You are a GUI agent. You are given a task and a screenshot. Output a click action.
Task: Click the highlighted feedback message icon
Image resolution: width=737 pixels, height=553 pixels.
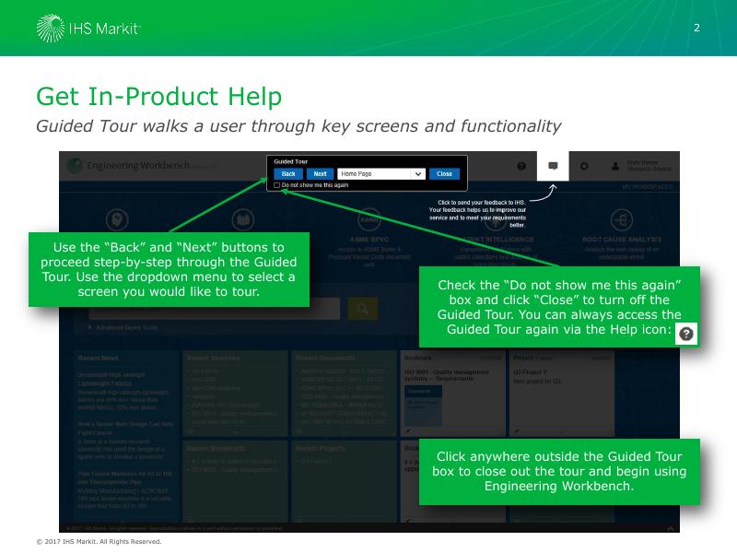pyautogui.click(x=554, y=166)
